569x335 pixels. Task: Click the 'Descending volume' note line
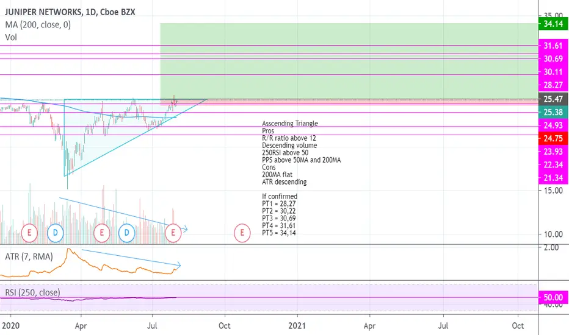click(x=289, y=145)
